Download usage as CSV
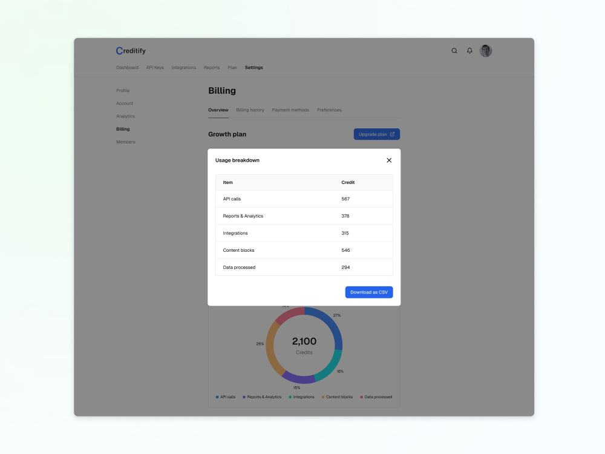 click(369, 292)
